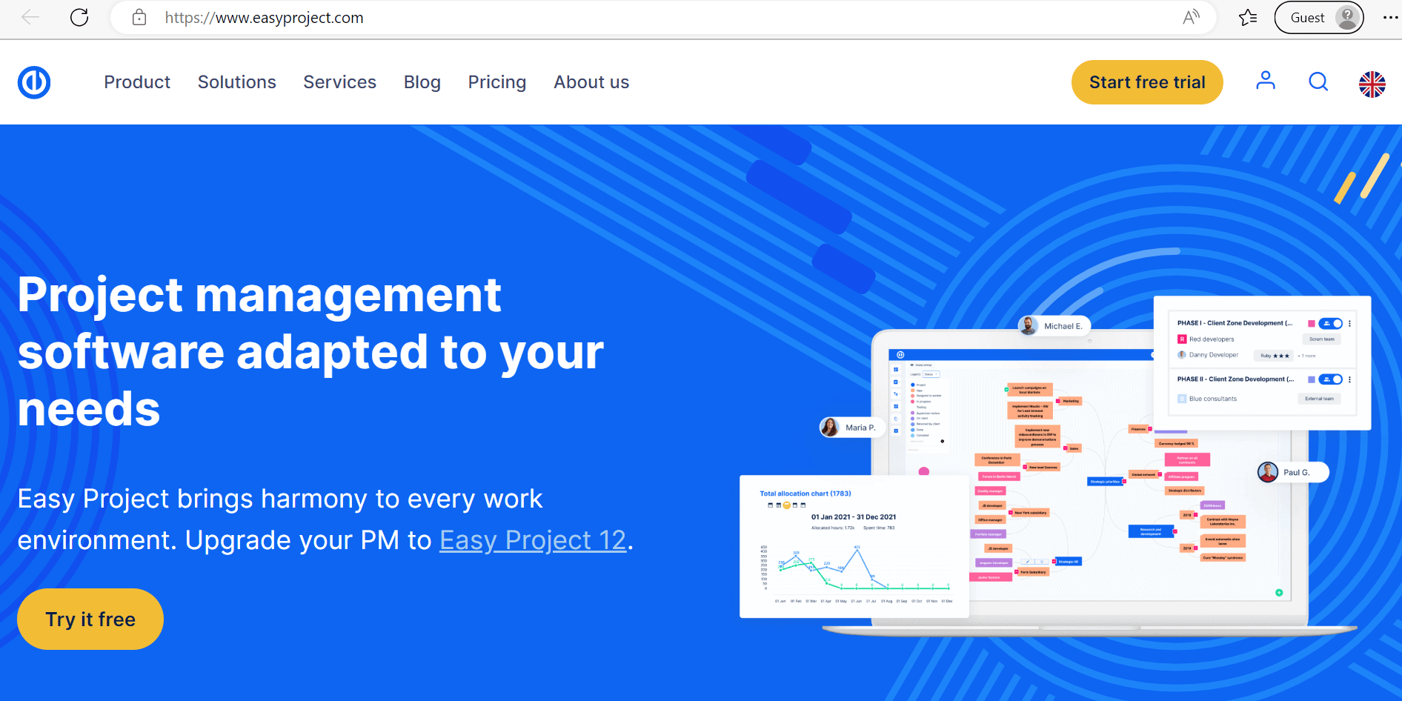Click the Total allocation chart card
The height and width of the screenshot is (701, 1402).
coord(854,546)
